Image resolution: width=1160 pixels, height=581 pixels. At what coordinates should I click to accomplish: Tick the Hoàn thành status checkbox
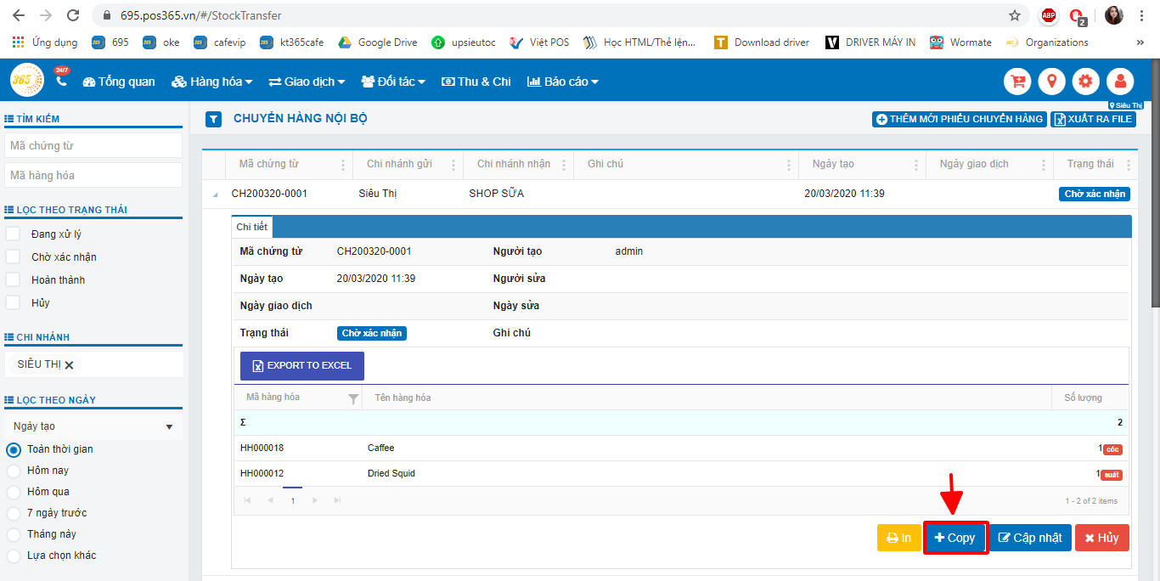pyautogui.click(x=13, y=280)
